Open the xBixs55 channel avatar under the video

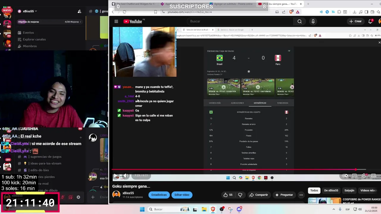(x=116, y=195)
